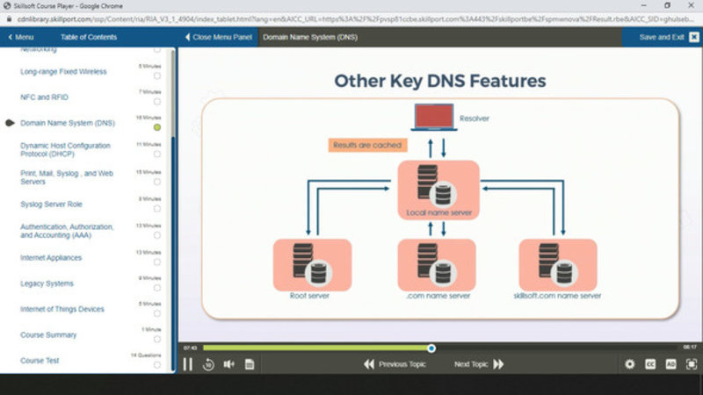The height and width of the screenshot is (395, 703).
Task: Click the current topic arrow marker
Action: tap(10, 123)
